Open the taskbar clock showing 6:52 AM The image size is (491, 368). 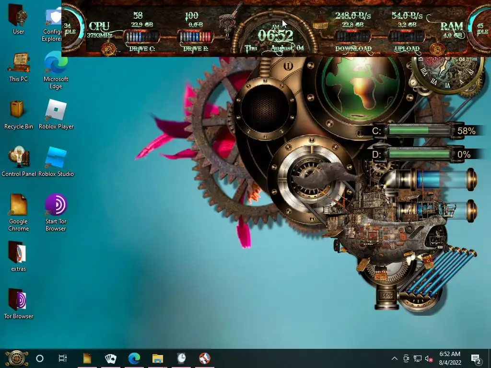click(x=450, y=358)
